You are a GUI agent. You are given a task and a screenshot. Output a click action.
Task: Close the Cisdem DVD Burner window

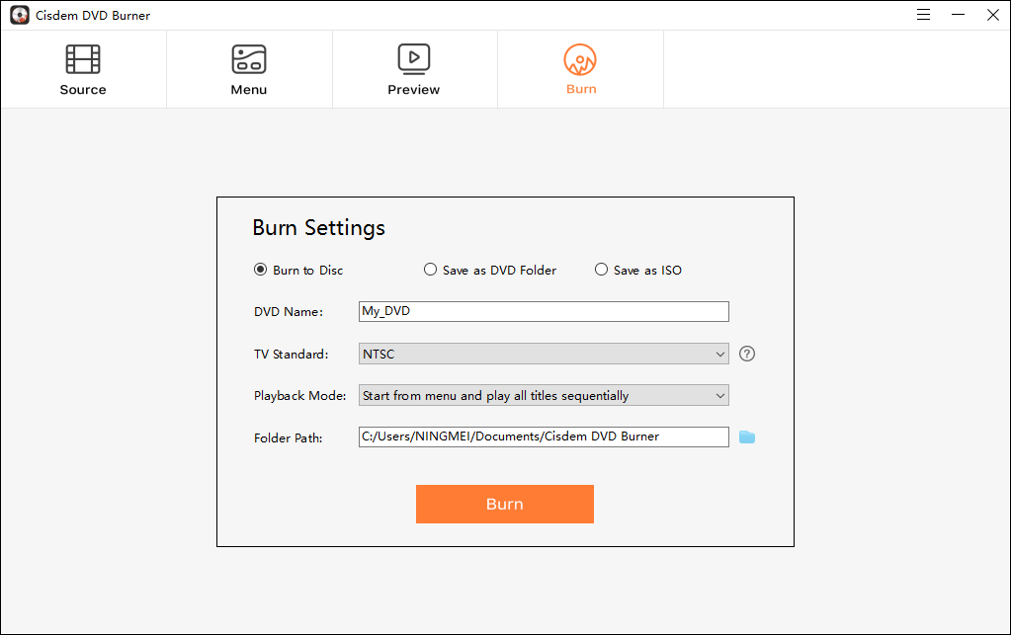tap(993, 15)
